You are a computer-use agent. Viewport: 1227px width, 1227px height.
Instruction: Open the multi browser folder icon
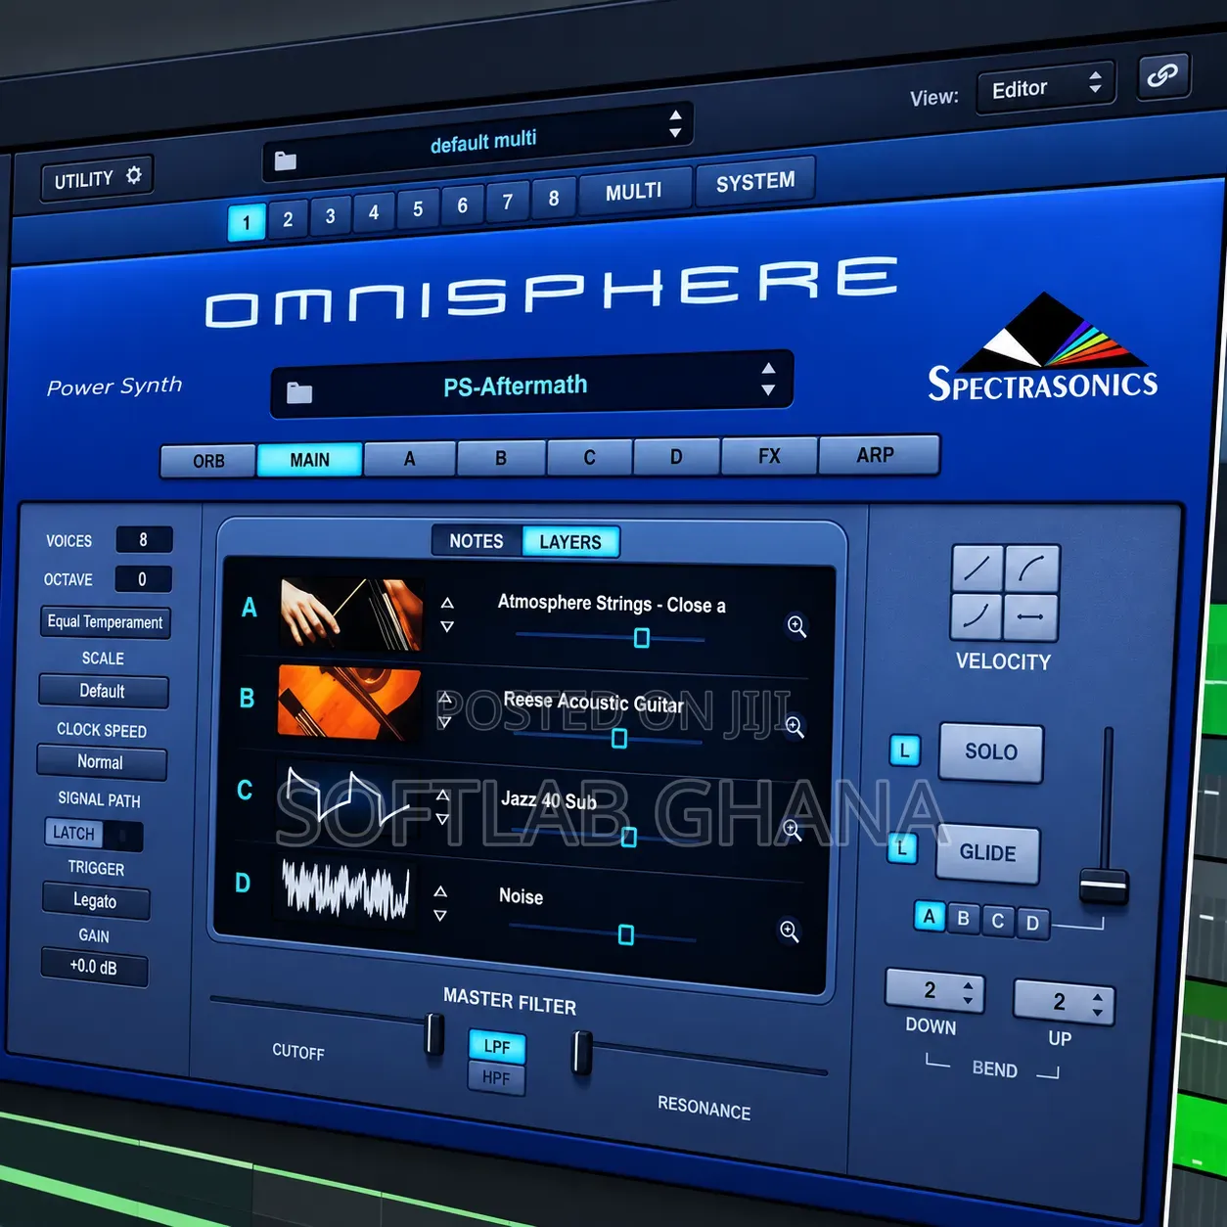286,161
